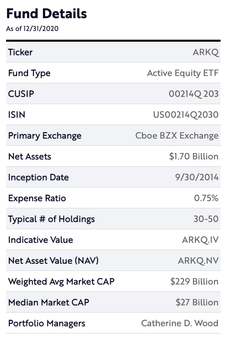Image resolution: width=226 pixels, height=339 pixels.
Task: Click the ARKQ.NV net asset value symbol
Action: click(198, 261)
